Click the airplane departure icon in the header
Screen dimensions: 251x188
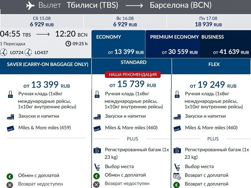(30, 6)
